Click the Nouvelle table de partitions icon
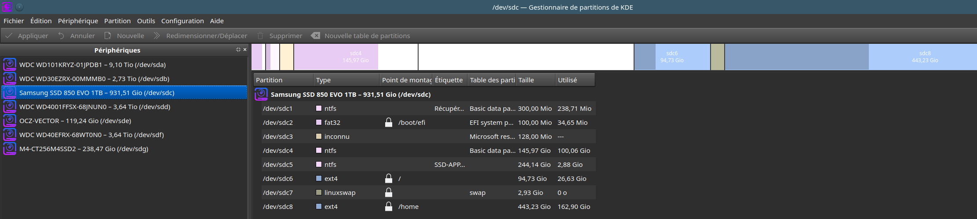Viewport: 977px width, 219px height. point(315,35)
